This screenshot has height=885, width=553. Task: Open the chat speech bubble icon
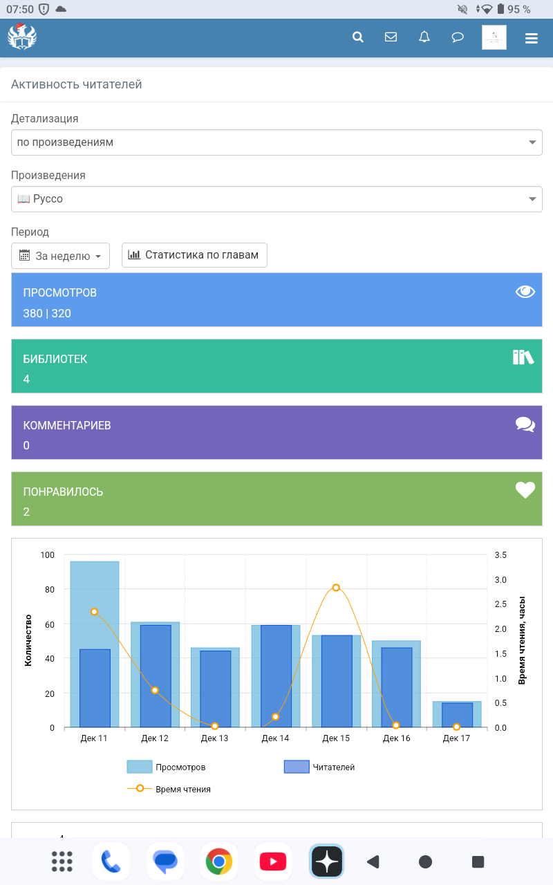[x=458, y=37]
